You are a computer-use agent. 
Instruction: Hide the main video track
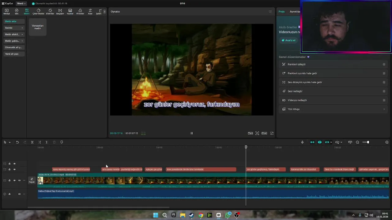[14, 180]
